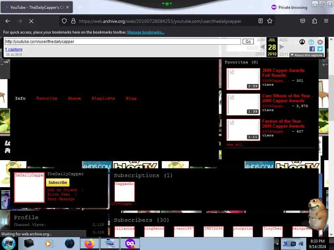The height and width of the screenshot is (250, 334).
Task: Open the Pocket save icon
Action: point(302,21)
